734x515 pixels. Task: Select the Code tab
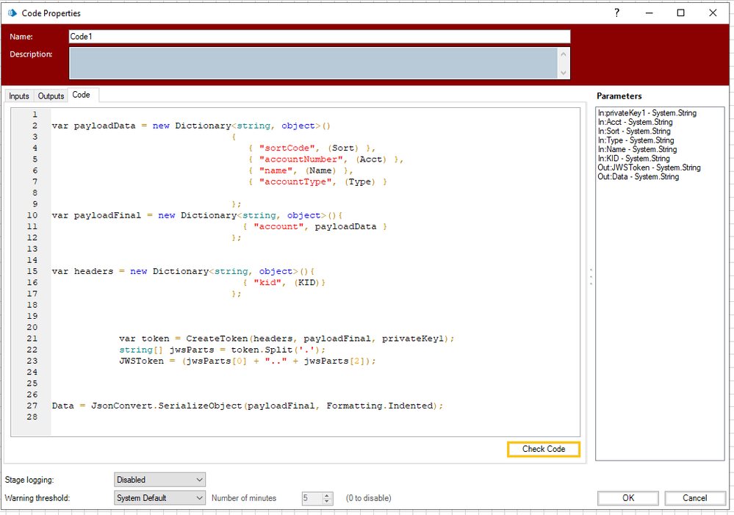[x=81, y=96]
